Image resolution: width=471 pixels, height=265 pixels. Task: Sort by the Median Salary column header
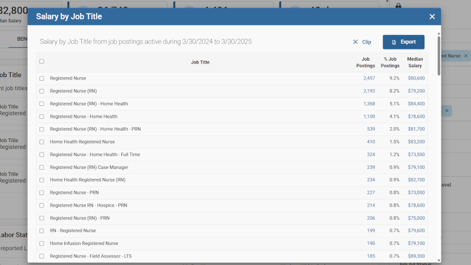point(415,62)
